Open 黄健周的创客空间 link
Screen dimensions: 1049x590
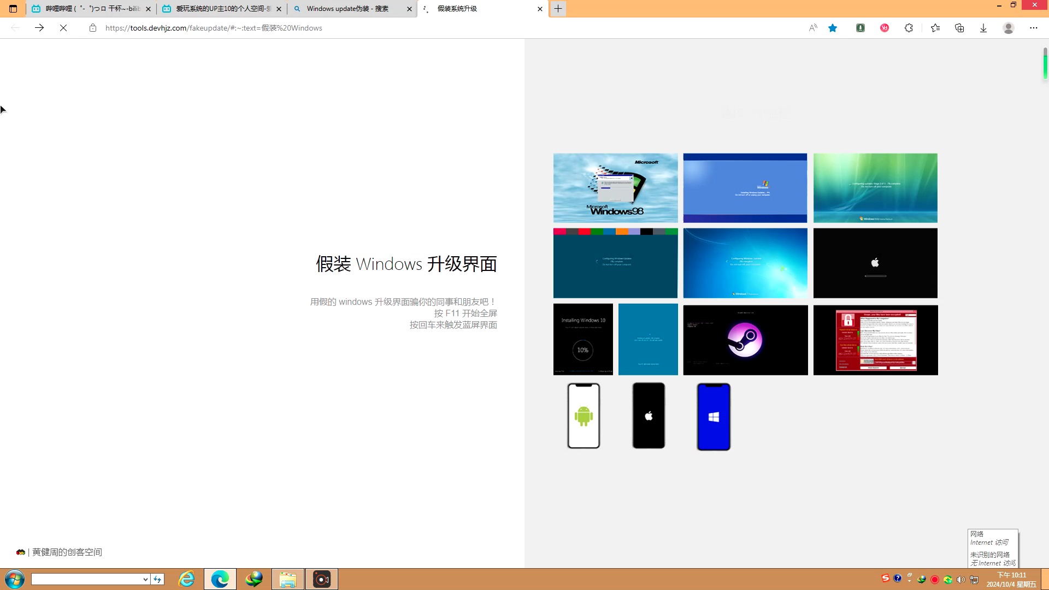pyautogui.click(x=67, y=552)
